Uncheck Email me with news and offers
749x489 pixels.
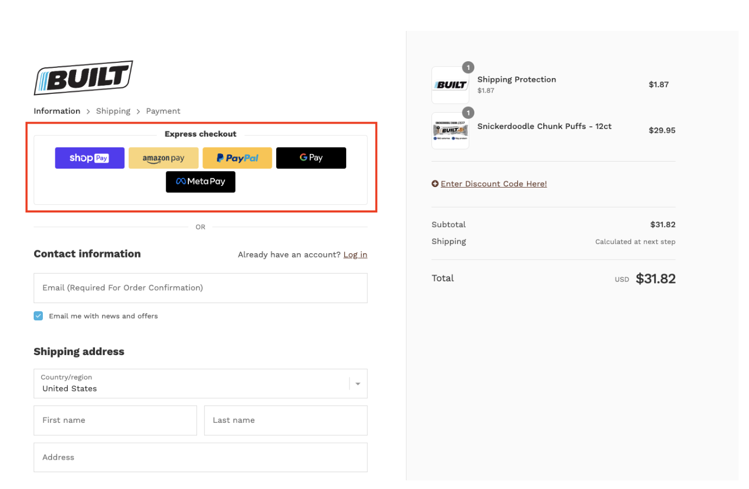pyautogui.click(x=39, y=316)
